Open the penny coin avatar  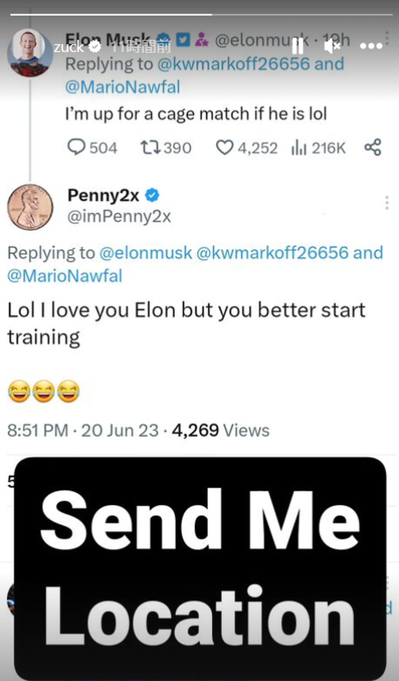(30, 207)
